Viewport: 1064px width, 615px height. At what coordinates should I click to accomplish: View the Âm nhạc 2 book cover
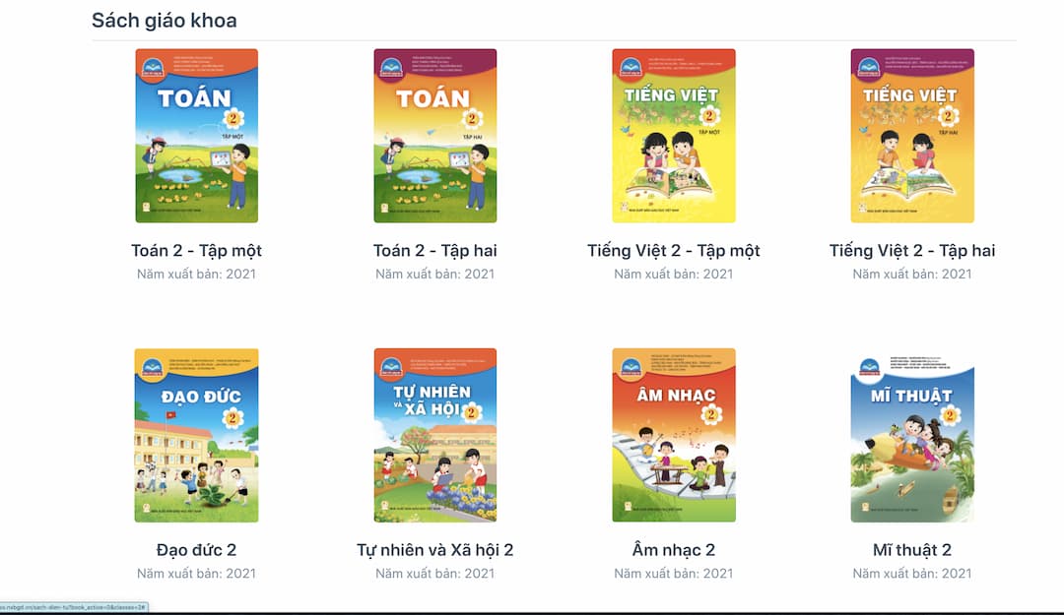[674, 435]
